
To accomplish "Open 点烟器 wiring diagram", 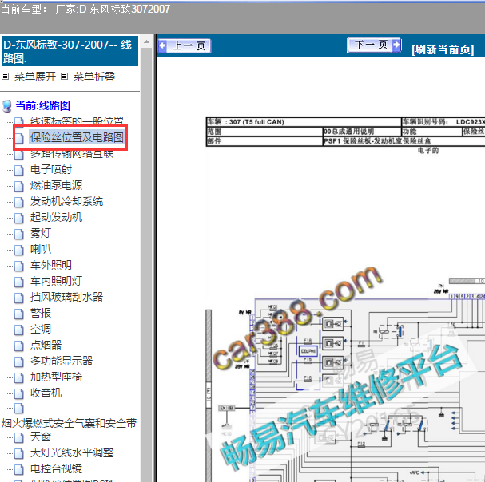I will [46, 345].
